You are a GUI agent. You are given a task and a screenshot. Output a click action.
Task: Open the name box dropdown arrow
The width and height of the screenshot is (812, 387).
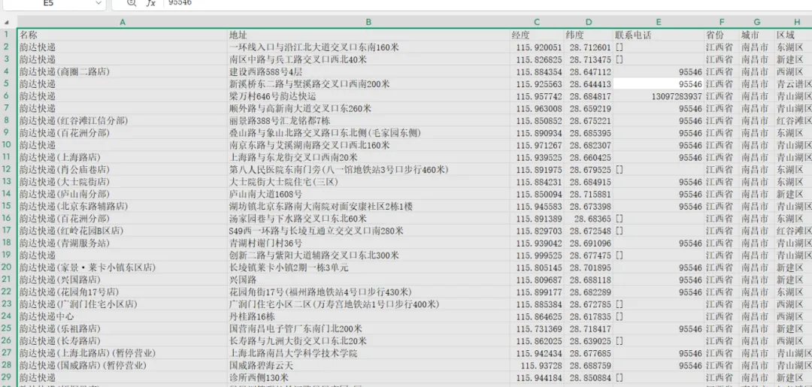tap(98, 3)
